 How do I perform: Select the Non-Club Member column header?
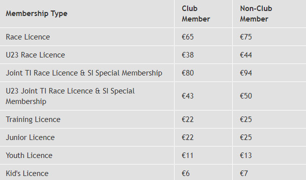pos(256,13)
